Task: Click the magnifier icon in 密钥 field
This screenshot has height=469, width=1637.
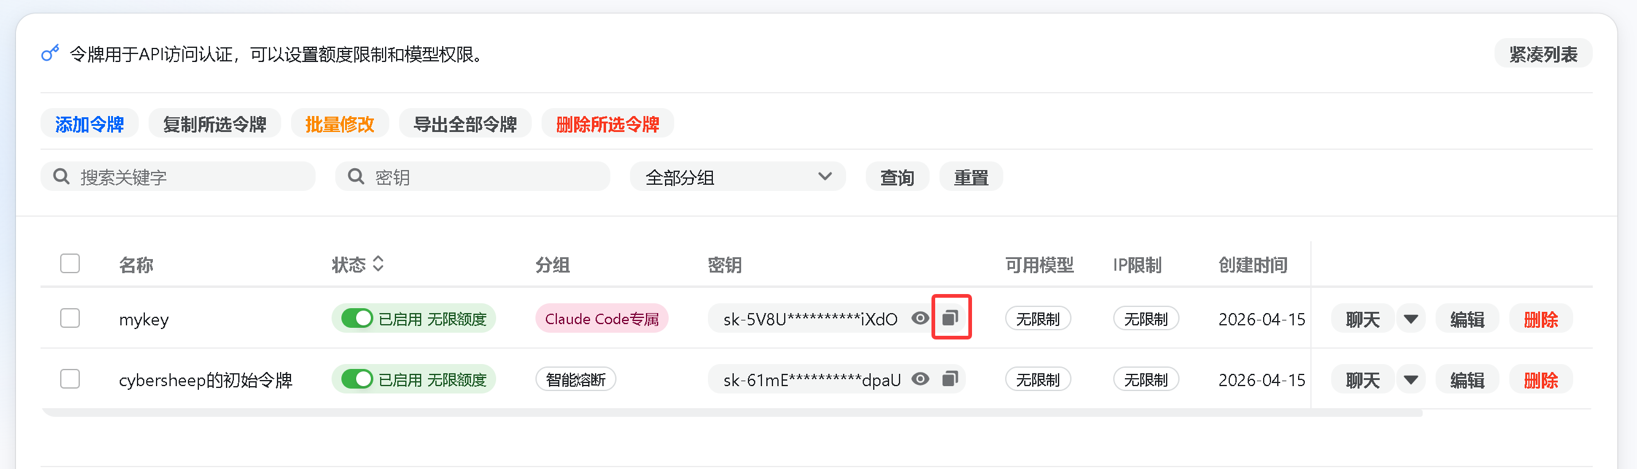Action: point(356,176)
